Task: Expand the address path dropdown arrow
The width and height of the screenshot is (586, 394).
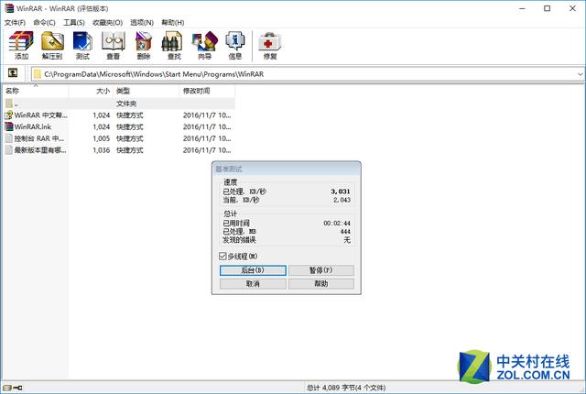Action: click(x=580, y=74)
